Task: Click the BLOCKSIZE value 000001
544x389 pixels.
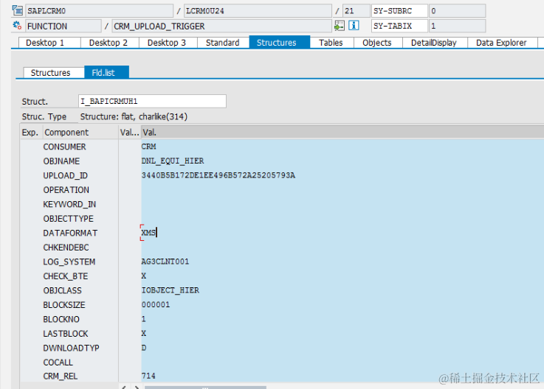Action: tap(156, 305)
